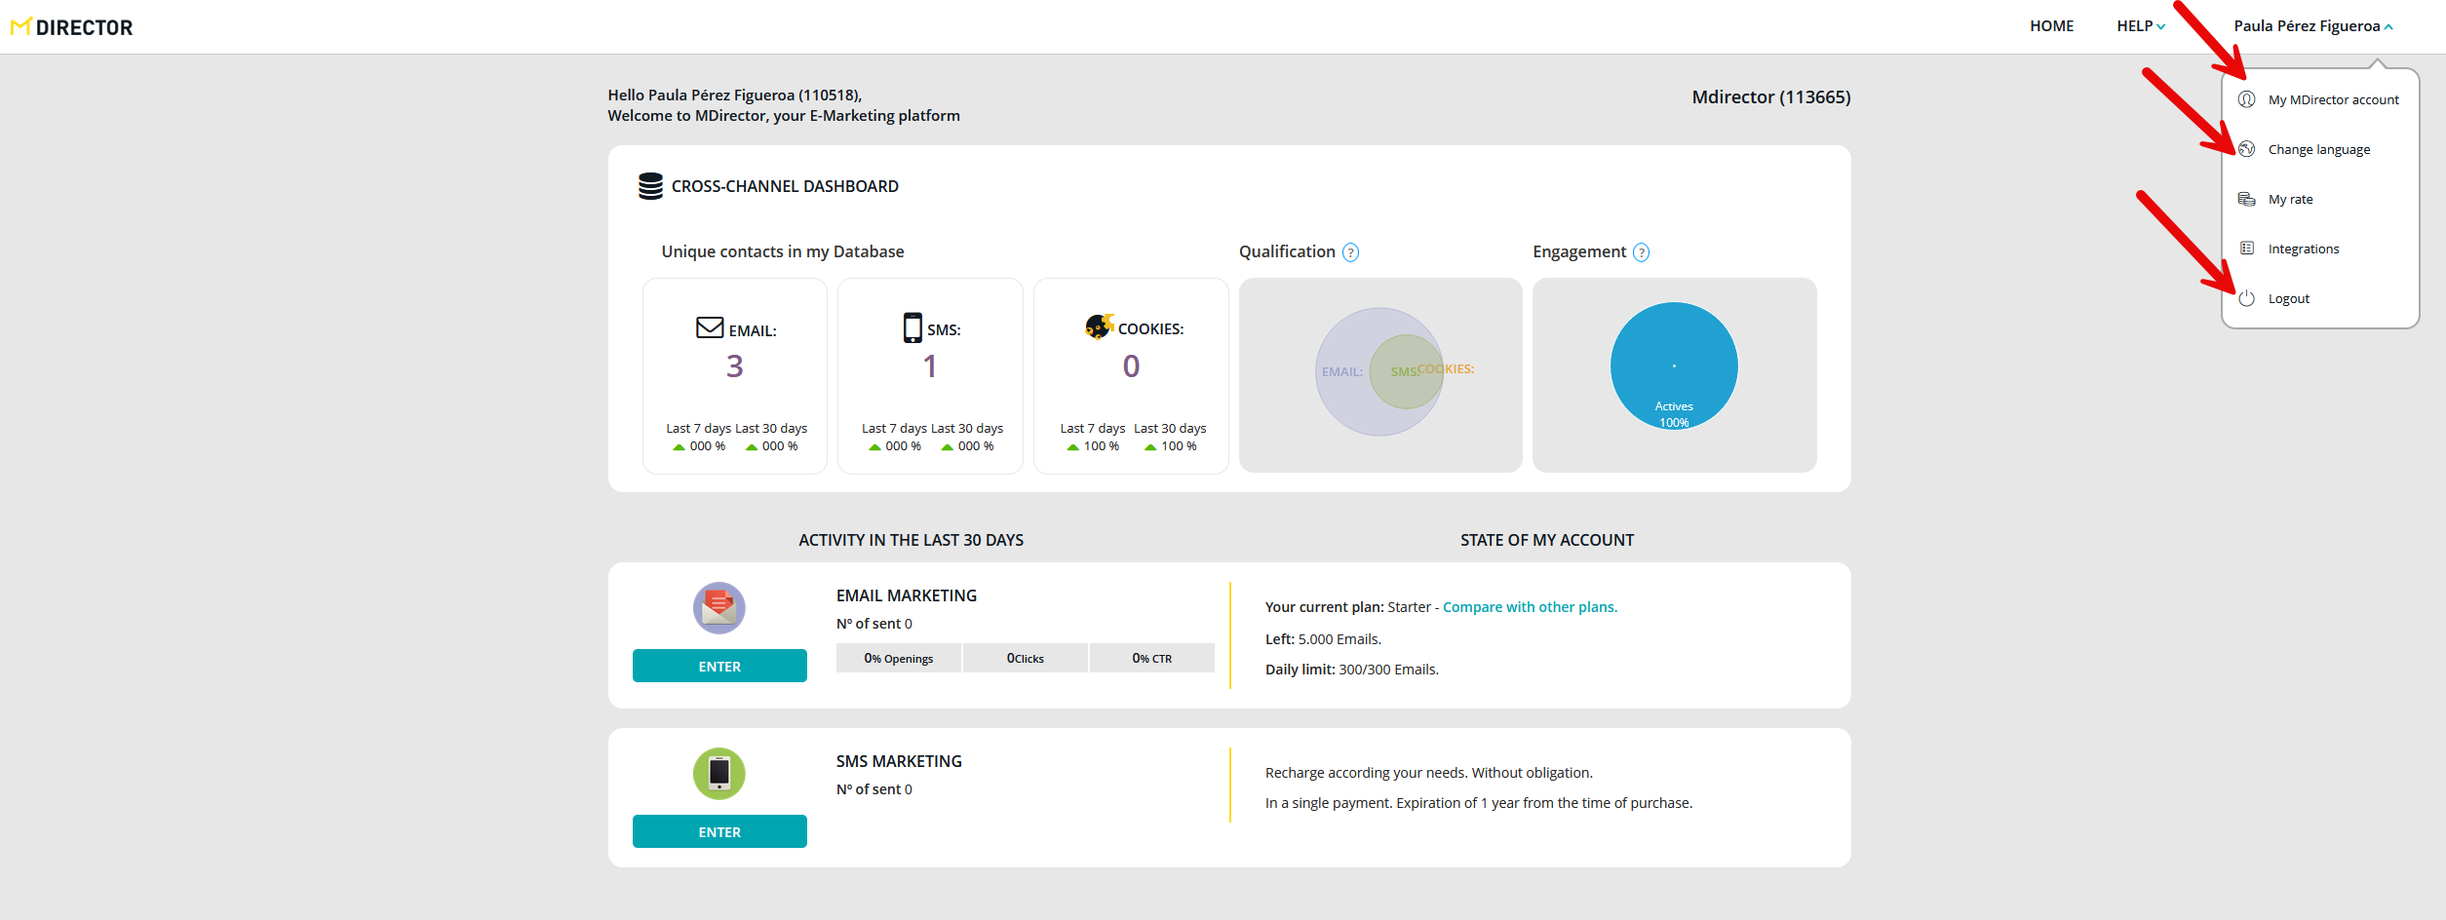Click the Email envelope icon in contacts
Image resolution: width=2446 pixels, height=920 pixels.
[x=710, y=327]
